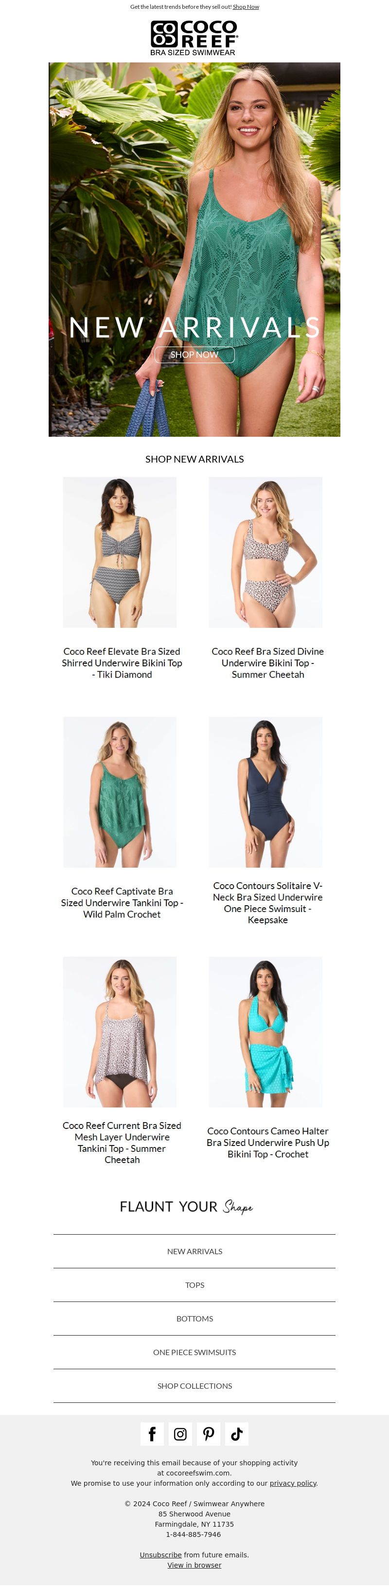The image size is (389, 1592).
Task: Open the Pinterest social icon
Action: 209,1434
